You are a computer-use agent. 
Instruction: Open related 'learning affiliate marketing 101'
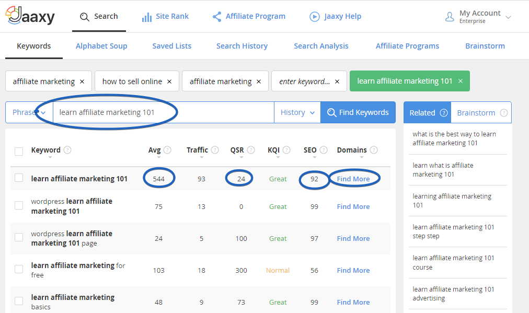point(452,201)
